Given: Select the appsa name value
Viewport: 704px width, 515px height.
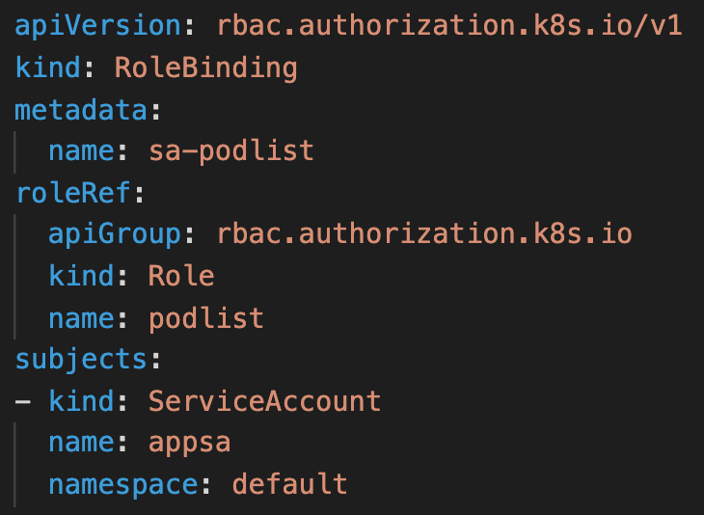Looking at the screenshot, I should 189,442.
